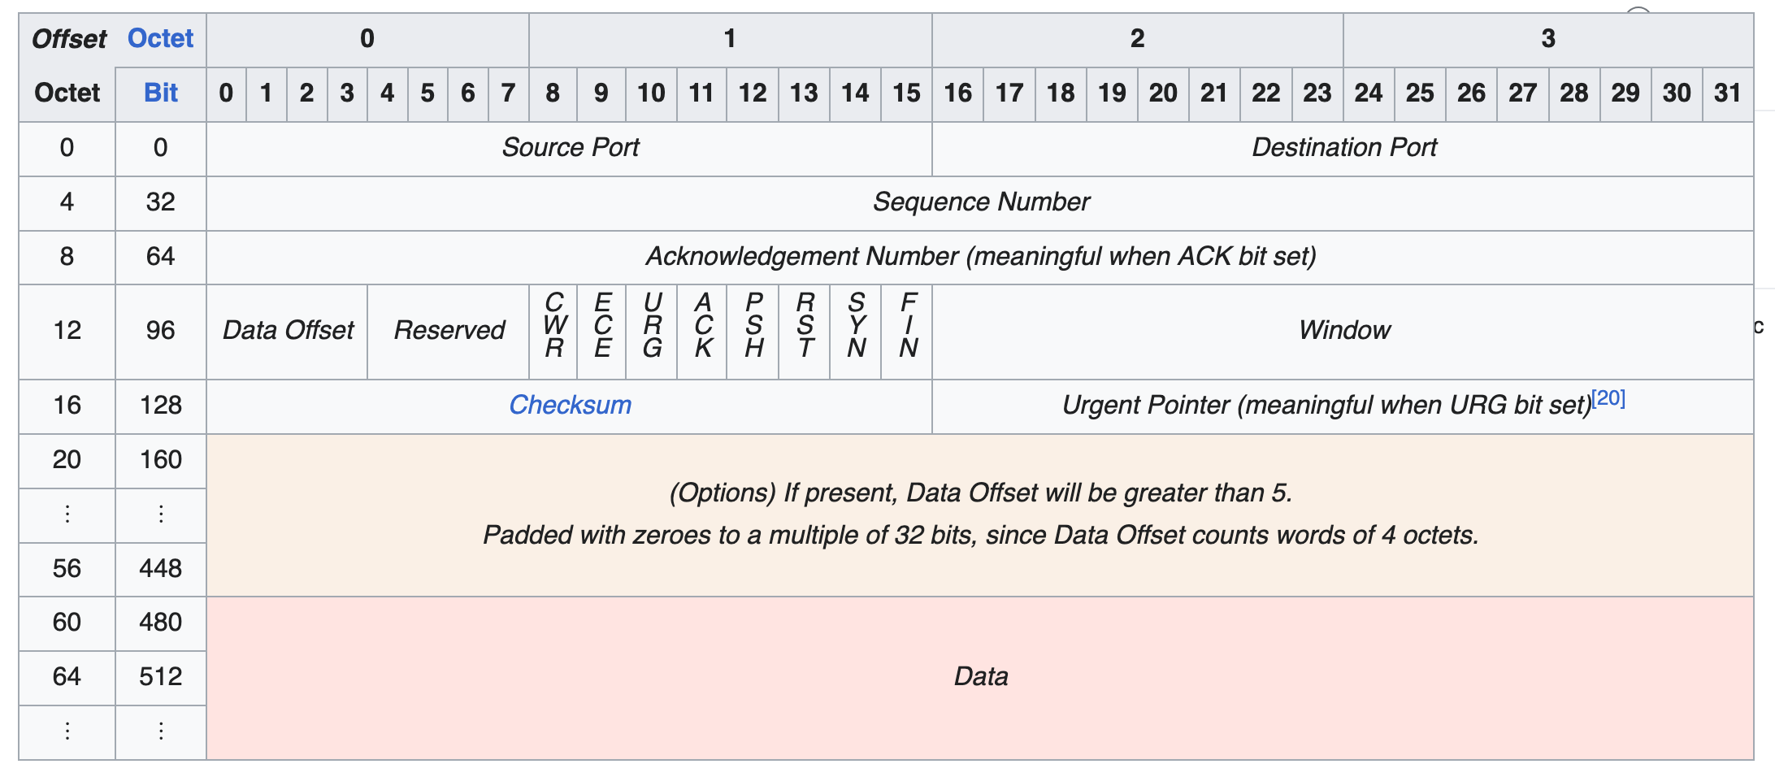Select the Data Offset cell
1775x777 pixels.
[x=287, y=330]
